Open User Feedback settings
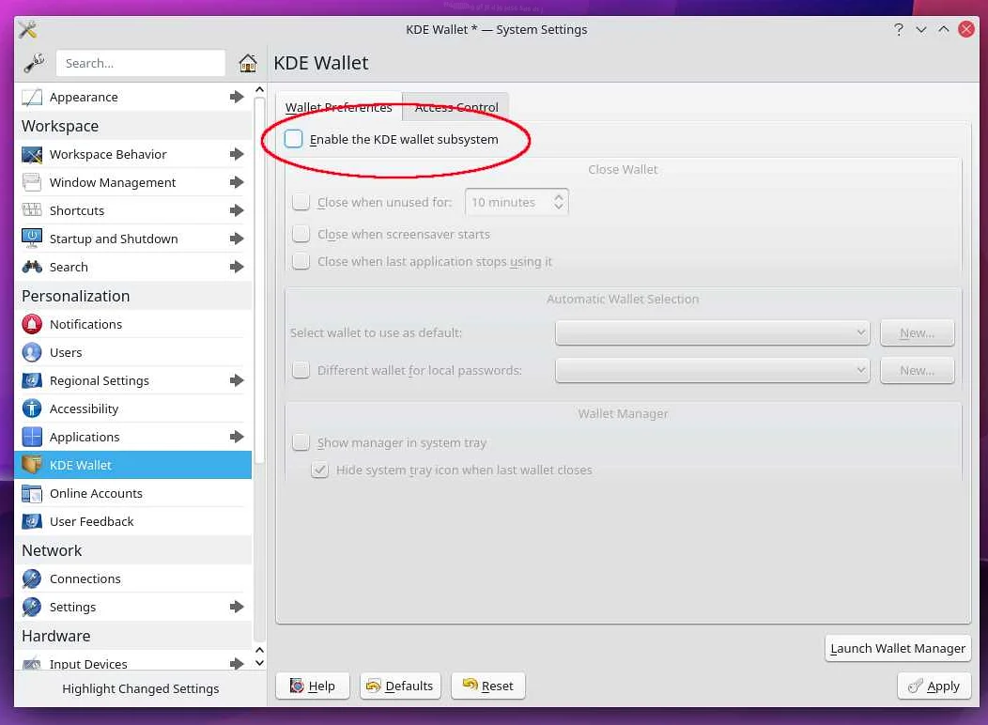988x725 pixels. click(x=92, y=521)
